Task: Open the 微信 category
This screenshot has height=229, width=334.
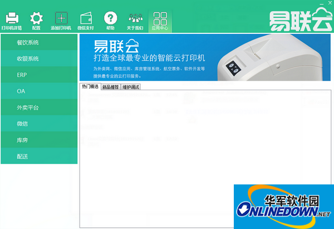Action: [39, 124]
